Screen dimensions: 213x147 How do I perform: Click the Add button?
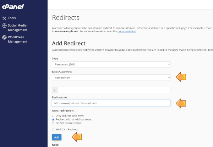coord(57,137)
